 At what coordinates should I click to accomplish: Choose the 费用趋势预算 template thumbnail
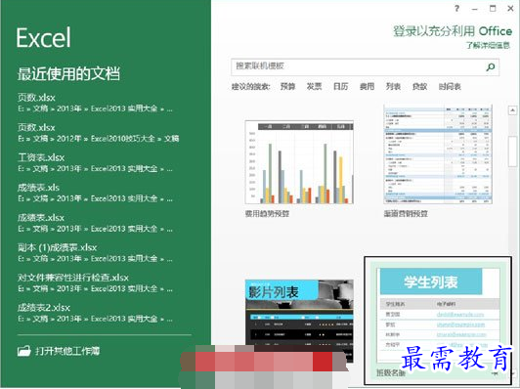[299, 162]
